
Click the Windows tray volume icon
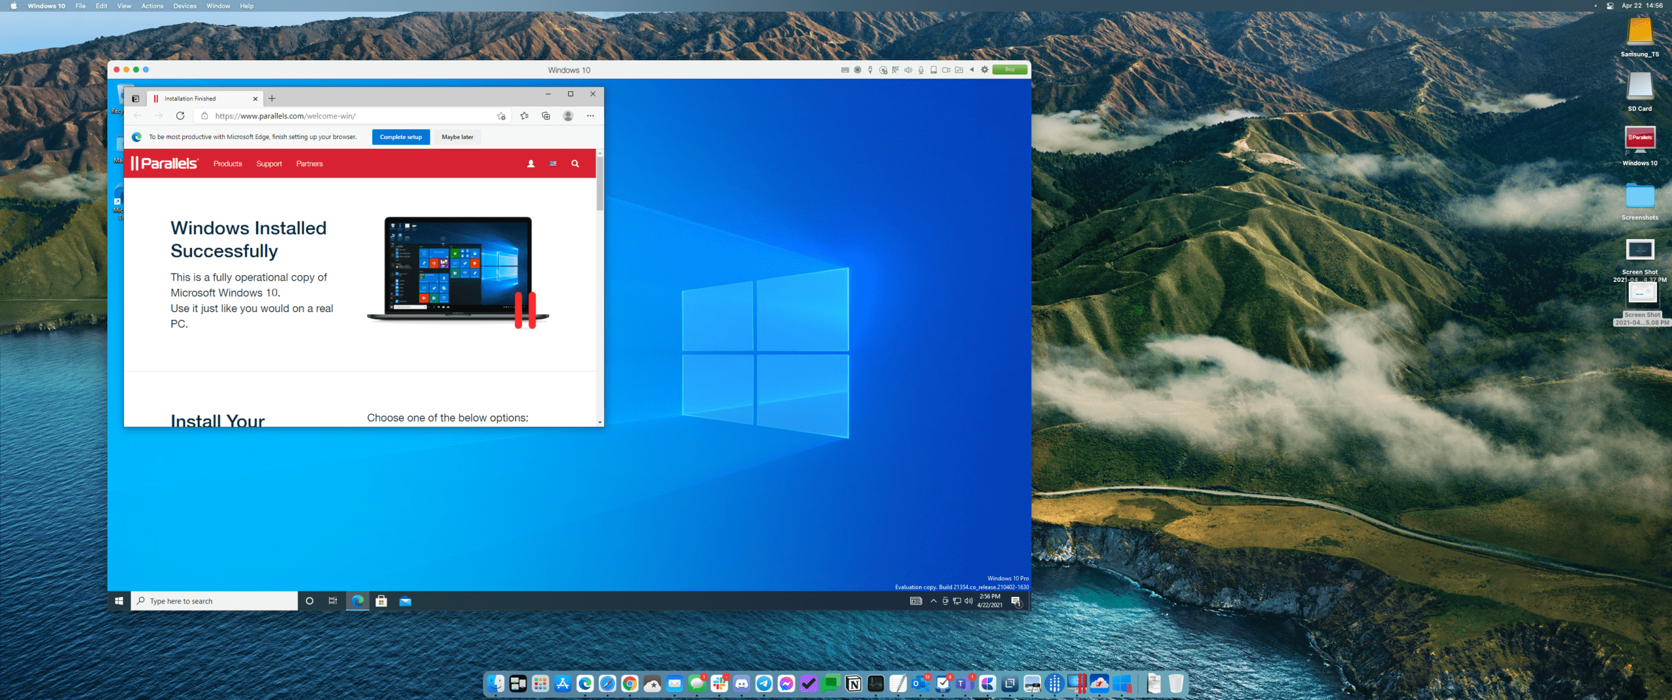(x=969, y=601)
